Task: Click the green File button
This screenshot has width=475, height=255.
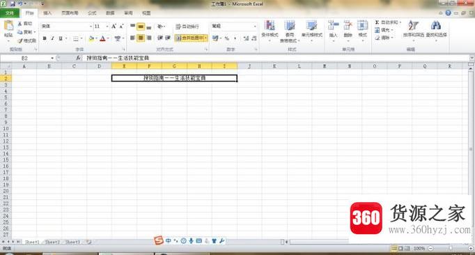Action: [x=10, y=13]
